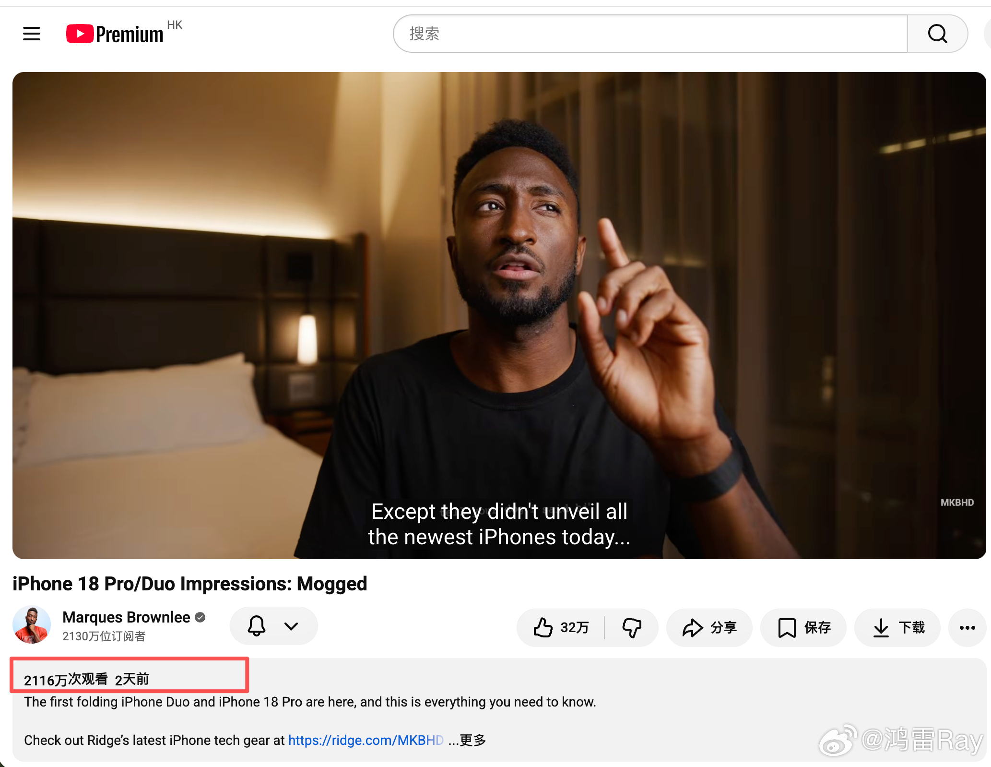Click the '2天前' upload date
Screen dimensions: 991x767
[132, 680]
